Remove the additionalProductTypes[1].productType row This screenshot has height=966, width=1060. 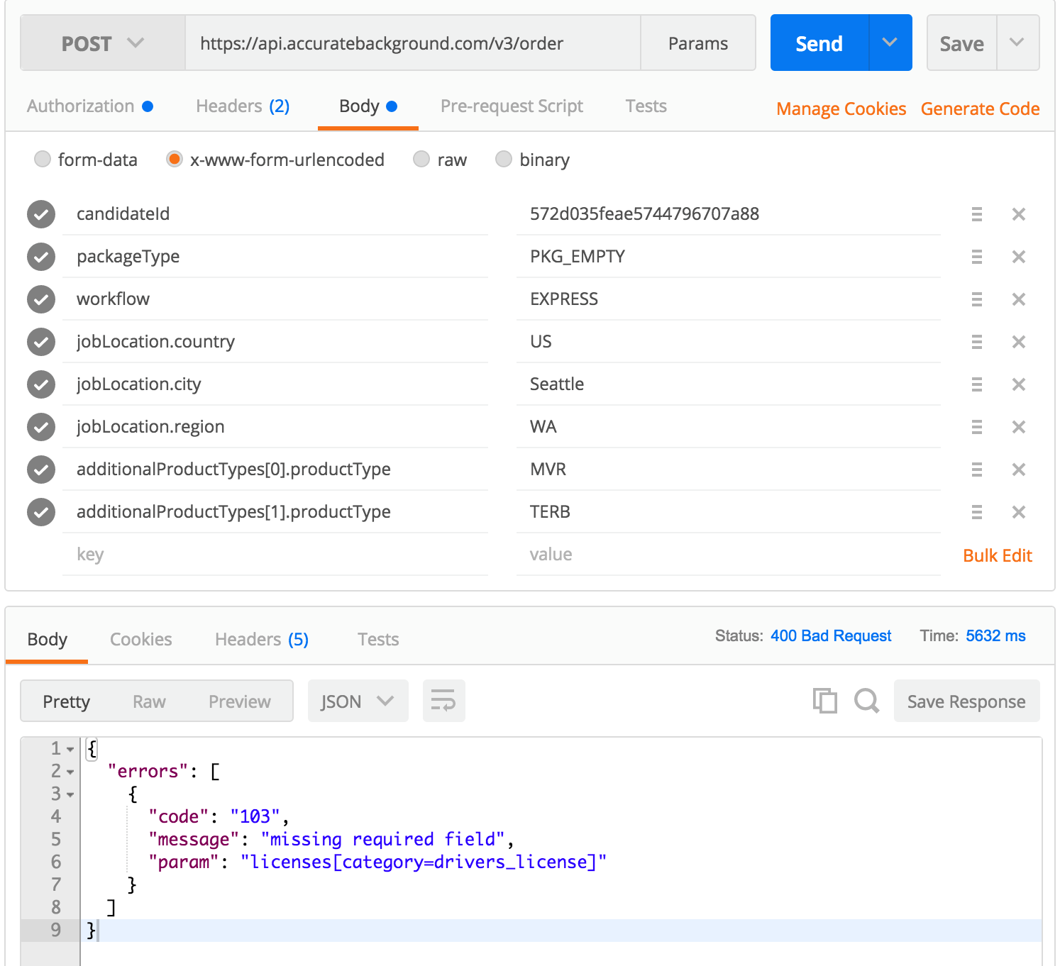coord(1019,512)
